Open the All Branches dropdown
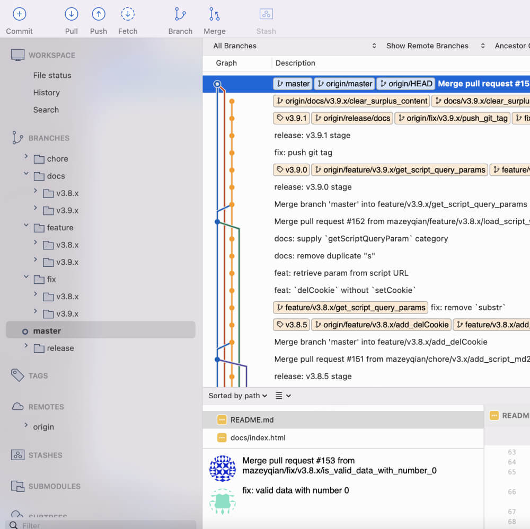This screenshot has width=530, height=529. click(235, 46)
